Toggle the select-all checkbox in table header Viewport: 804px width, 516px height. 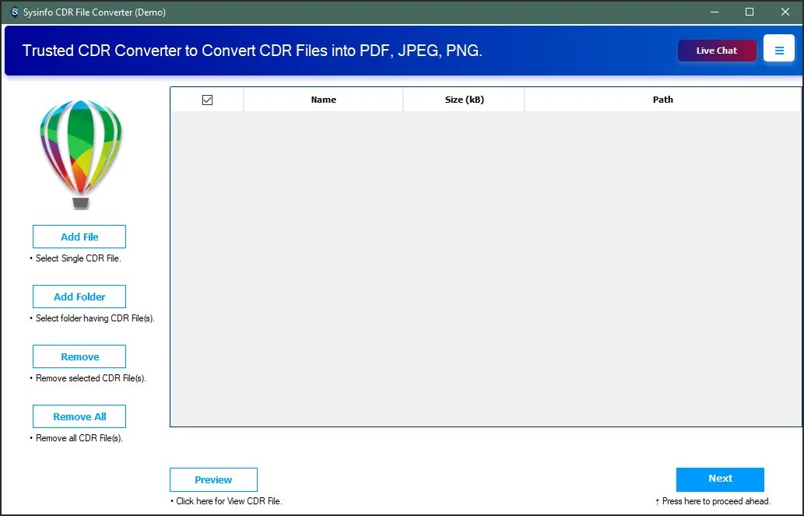[x=207, y=99]
